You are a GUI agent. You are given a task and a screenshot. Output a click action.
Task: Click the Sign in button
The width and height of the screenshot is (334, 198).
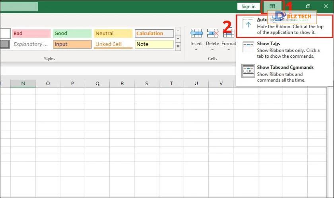click(x=249, y=6)
